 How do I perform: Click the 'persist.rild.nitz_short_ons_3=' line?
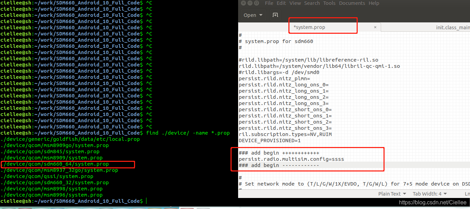(x=285, y=128)
